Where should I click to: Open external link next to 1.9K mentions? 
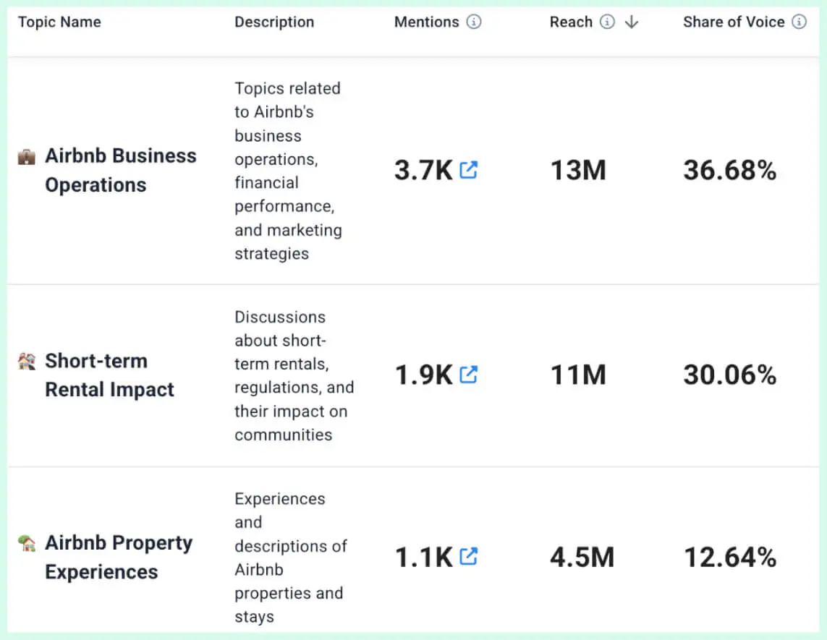pos(469,375)
